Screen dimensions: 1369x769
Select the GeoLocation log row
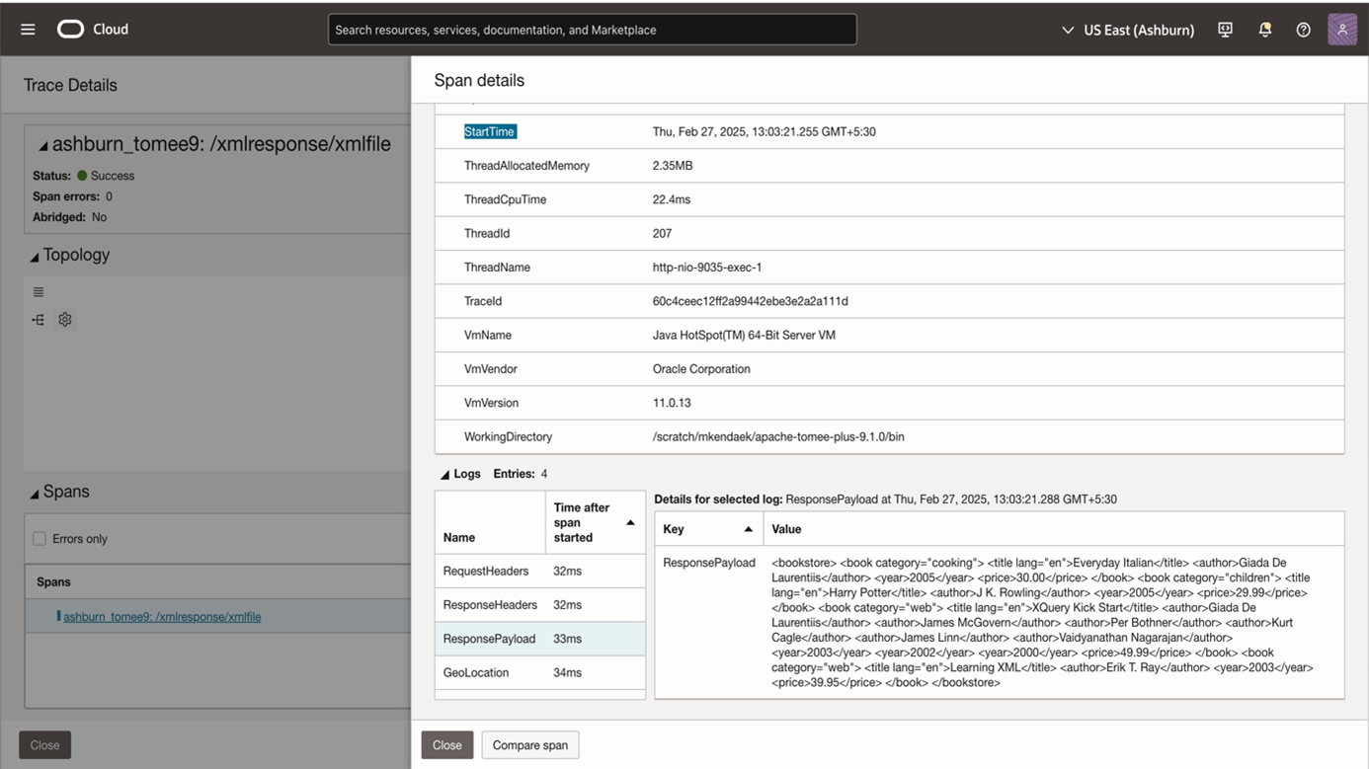[x=476, y=672]
